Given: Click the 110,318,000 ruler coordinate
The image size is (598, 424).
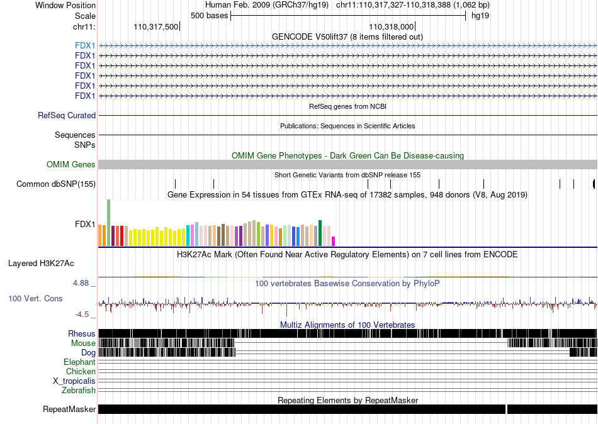Looking at the screenshot, I should coord(392,26).
